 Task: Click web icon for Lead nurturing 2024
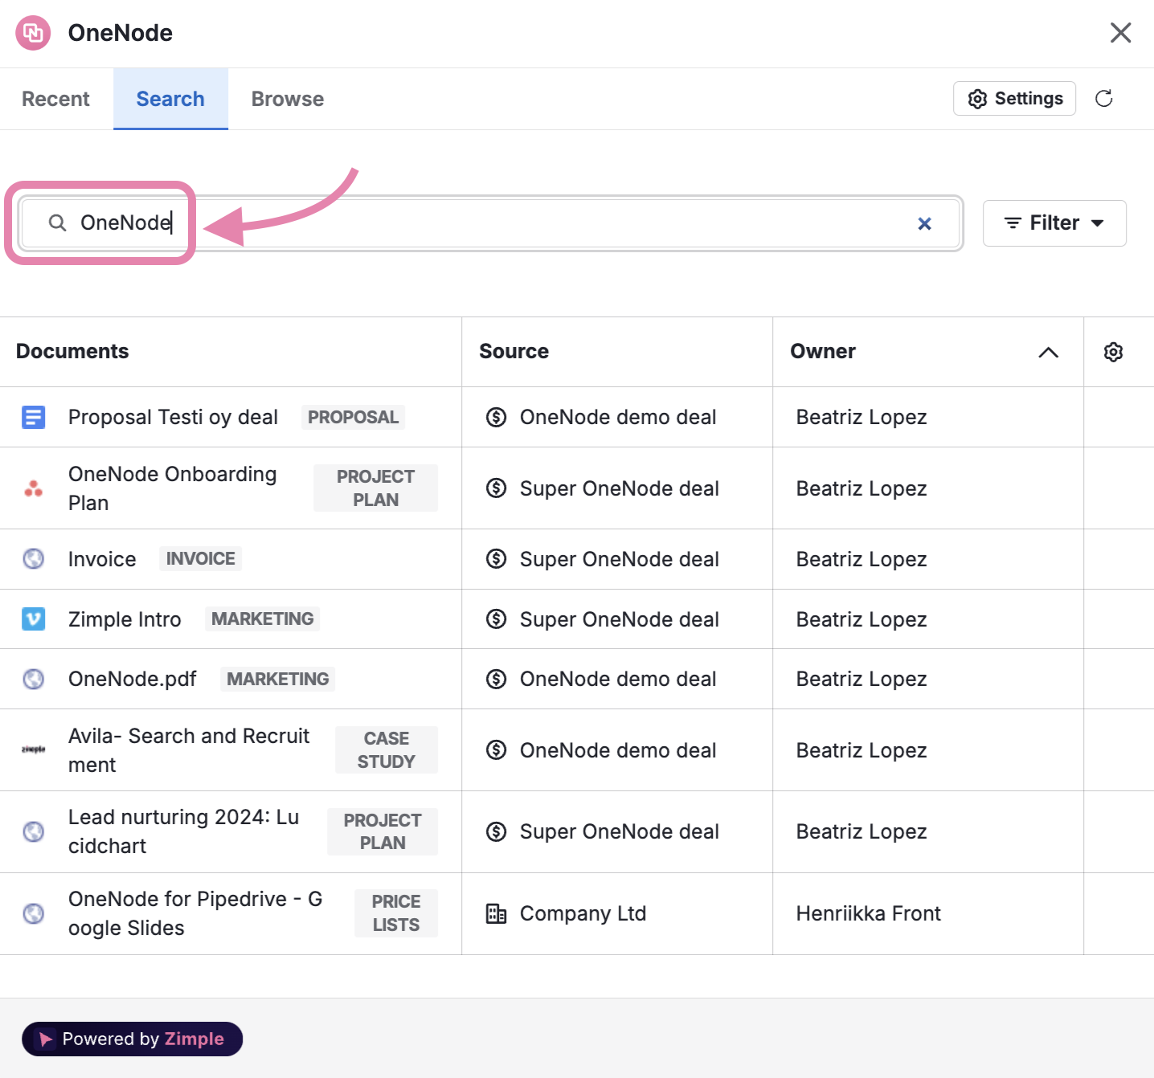click(x=33, y=831)
